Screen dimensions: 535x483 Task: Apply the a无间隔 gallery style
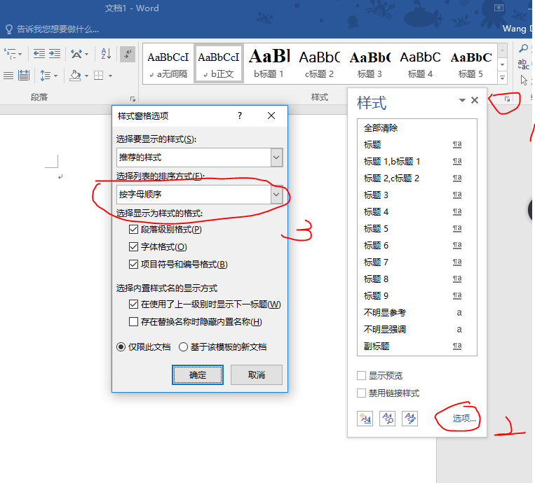pos(168,64)
